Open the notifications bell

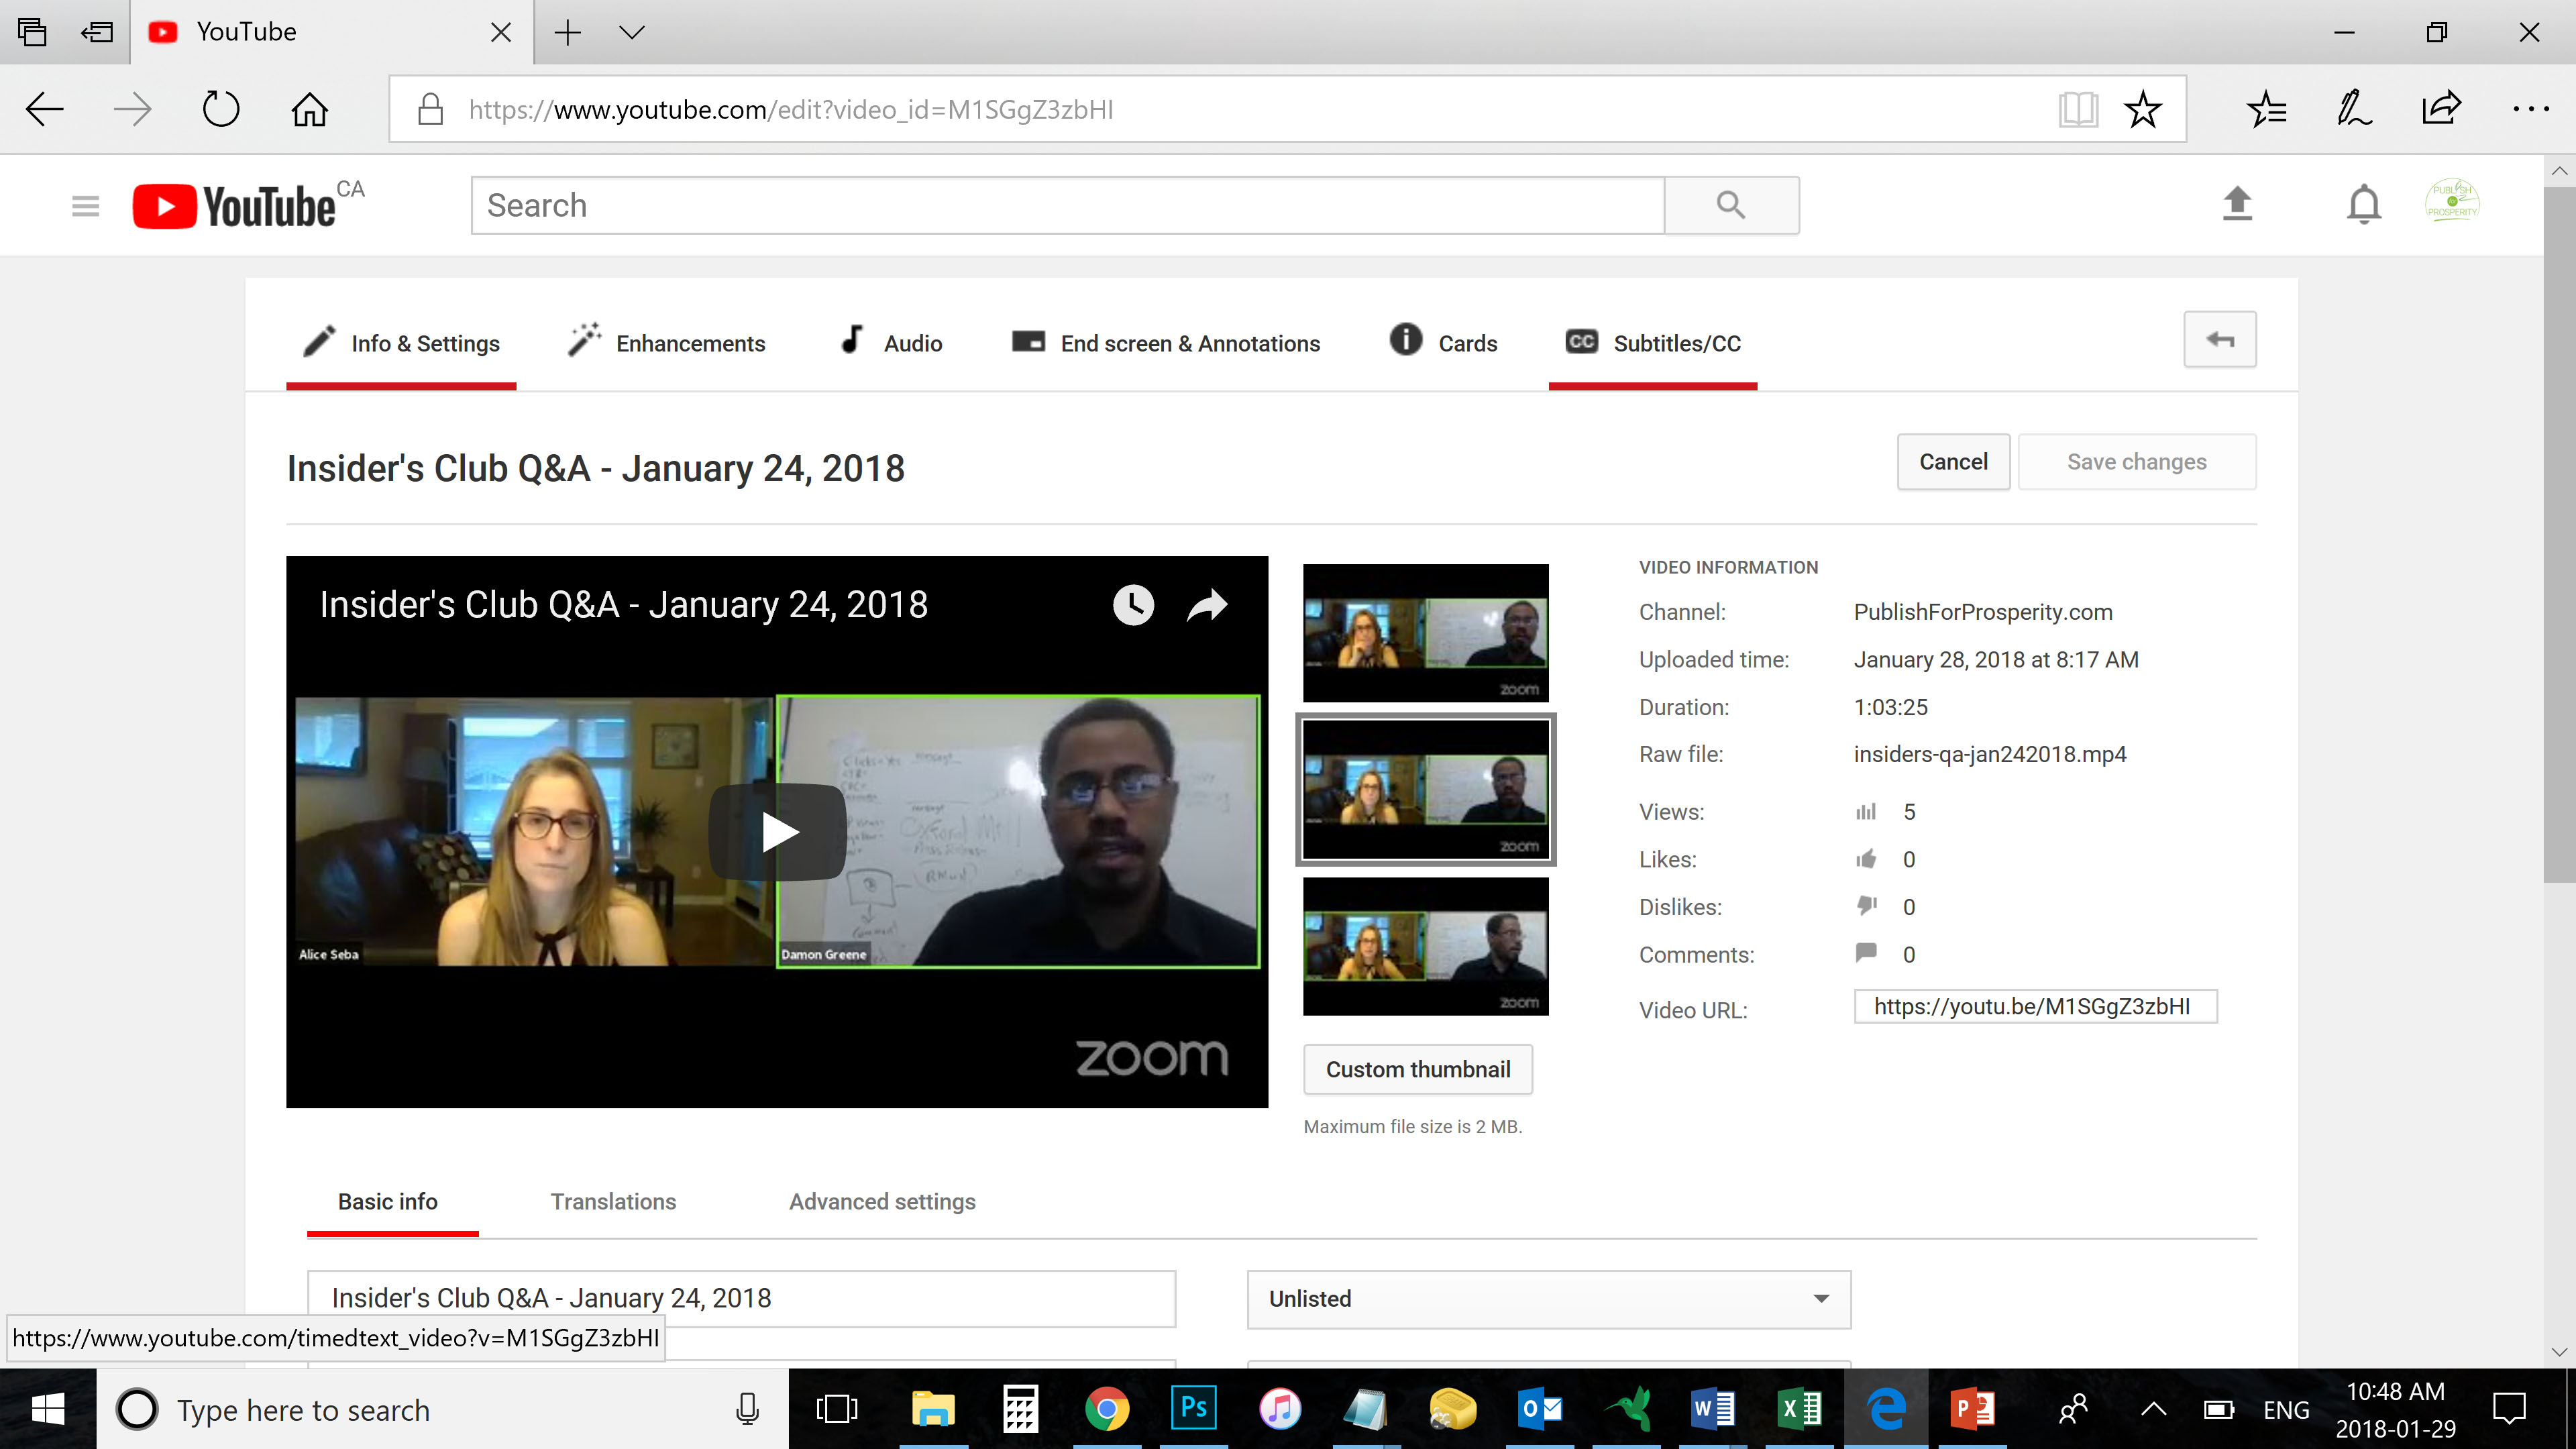click(x=2363, y=204)
